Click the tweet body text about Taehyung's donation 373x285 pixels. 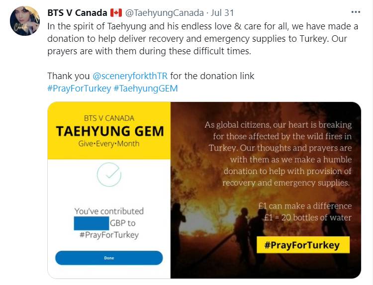click(x=199, y=38)
